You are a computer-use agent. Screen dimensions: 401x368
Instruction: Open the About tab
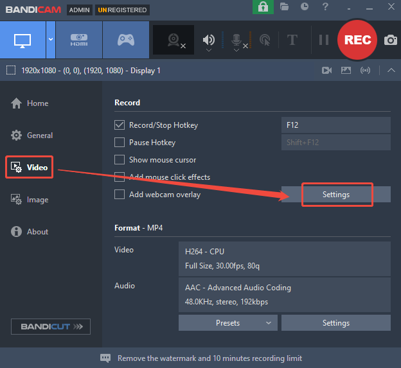click(30, 232)
